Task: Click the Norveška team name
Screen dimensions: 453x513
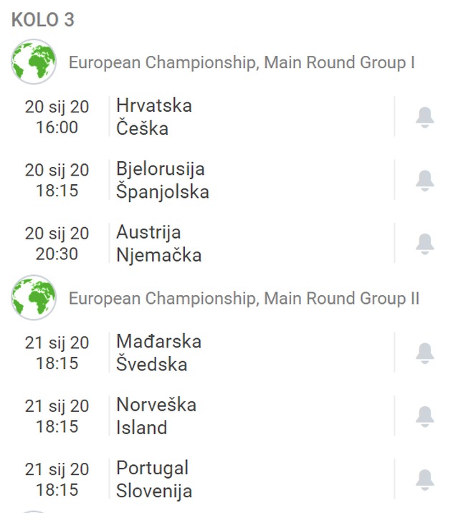Action: pos(156,405)
